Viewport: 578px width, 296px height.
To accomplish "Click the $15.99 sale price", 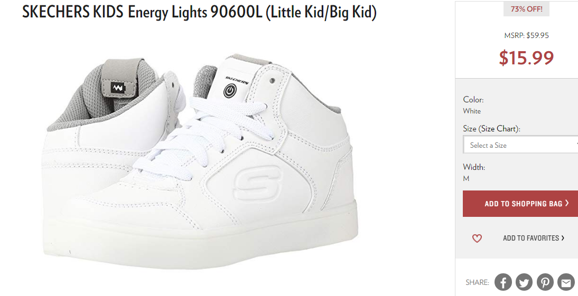I will [526, 58].
